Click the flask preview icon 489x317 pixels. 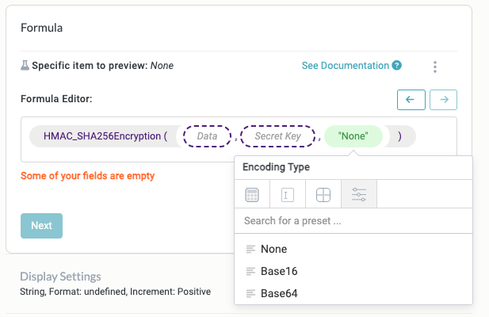[x=25, y=66]
